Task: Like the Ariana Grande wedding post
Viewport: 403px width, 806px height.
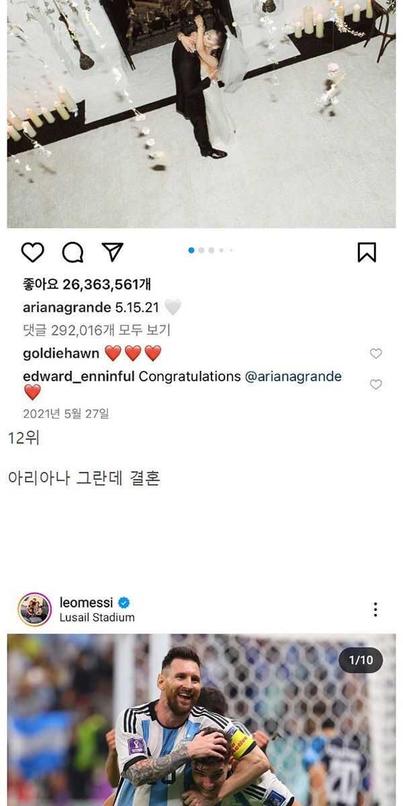Action: [x=32, y=253]
